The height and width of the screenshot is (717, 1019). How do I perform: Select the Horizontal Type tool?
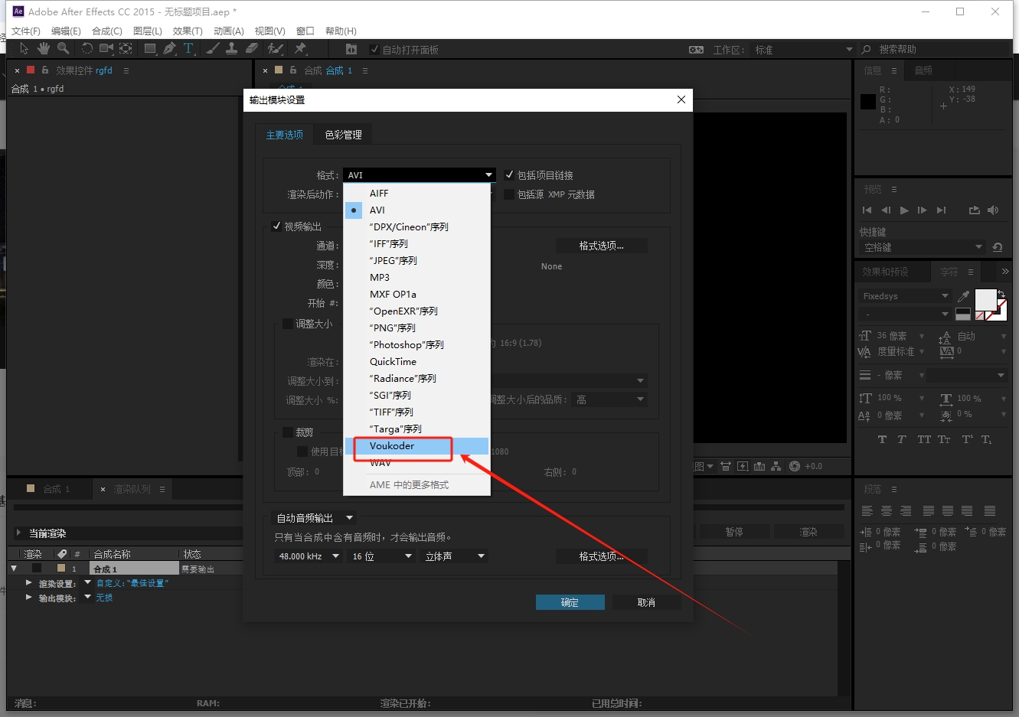click(188, 48)
